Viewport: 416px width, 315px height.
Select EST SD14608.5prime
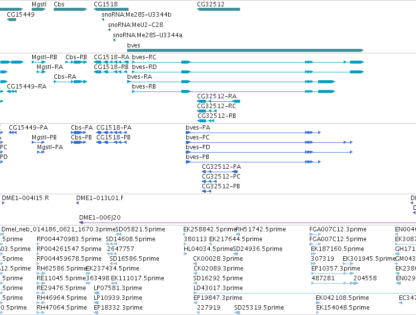click(x=111, y=244)
